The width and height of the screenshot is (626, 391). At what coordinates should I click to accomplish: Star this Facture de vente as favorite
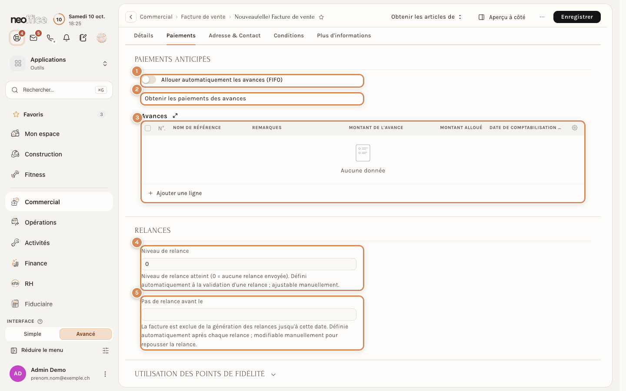click(x=321, y=17)
